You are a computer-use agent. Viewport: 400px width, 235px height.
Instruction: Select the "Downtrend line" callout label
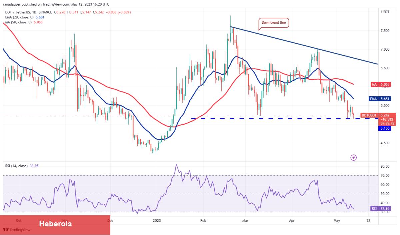pyautogui.click(x=274, y=23)
